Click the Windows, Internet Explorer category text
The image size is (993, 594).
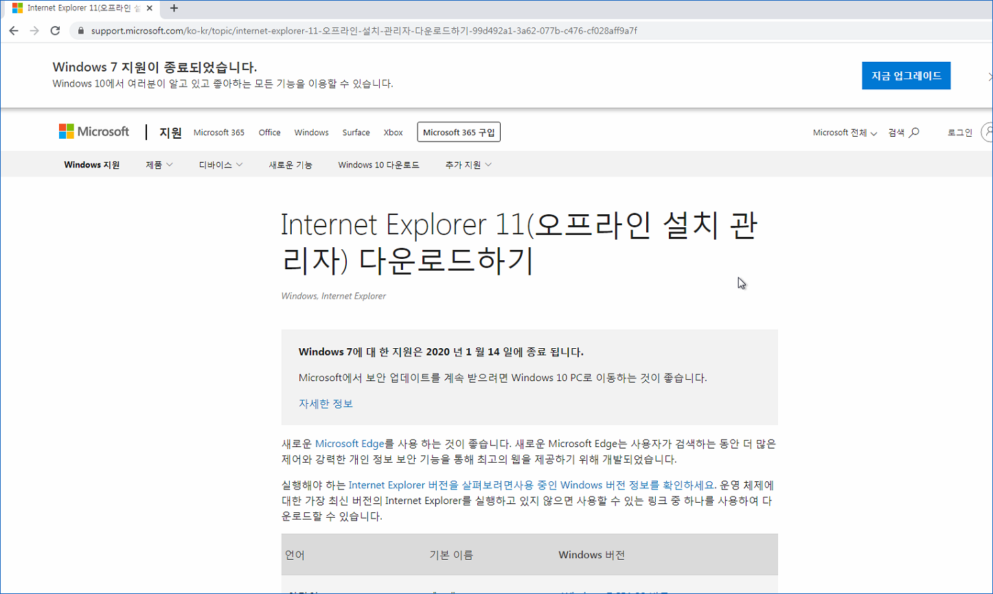[x=334, y=296]
